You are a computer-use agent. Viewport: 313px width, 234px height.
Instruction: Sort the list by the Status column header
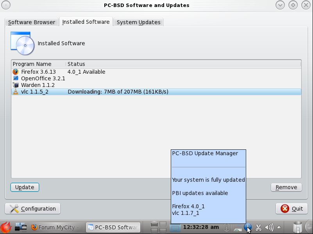click(76, 64)
